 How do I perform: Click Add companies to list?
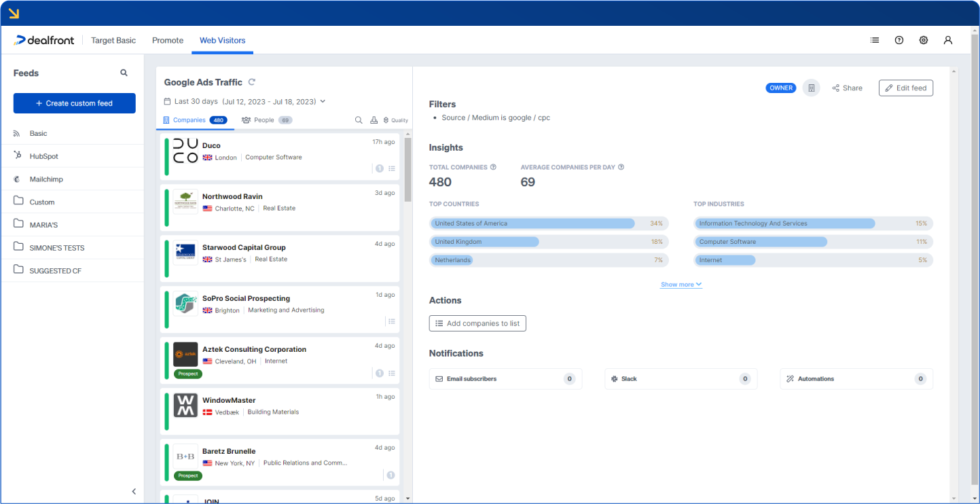coord(477,323)
